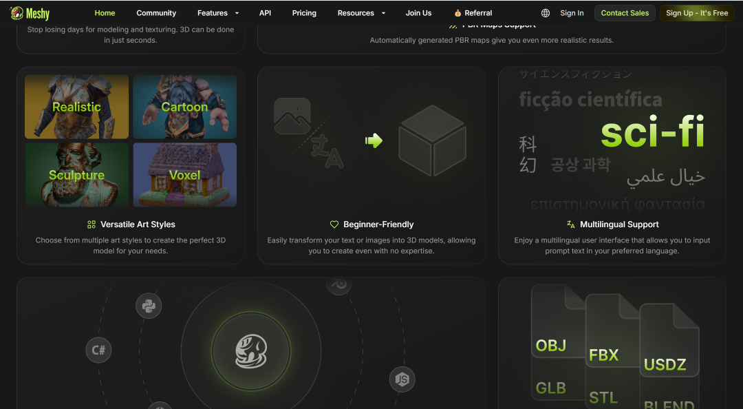This screenshot has height=409, width=743.
Task: Click the Beginner-Friendly heart icon
Action: (334, 224)
